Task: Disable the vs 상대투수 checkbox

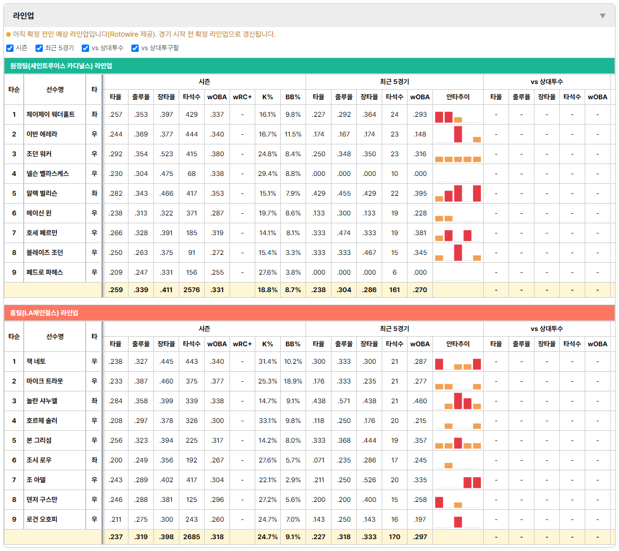Action: (x=85, y=48)
